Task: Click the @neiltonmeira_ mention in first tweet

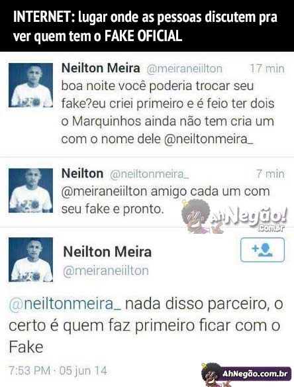Action: coord(209,139)
